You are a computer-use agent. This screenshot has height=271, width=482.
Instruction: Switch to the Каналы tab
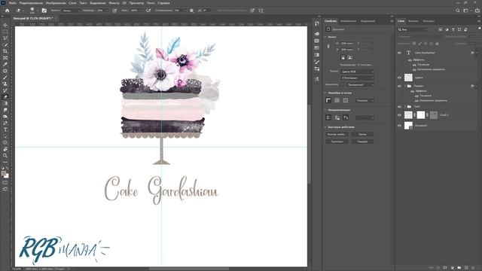[x=413, y=21]
